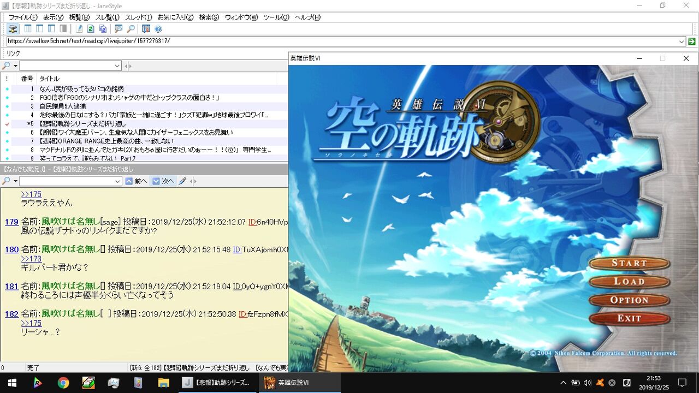699x393 pixels.
Task: Click the >>173 anchor link in post 180
Action: (x=31, y=259)
